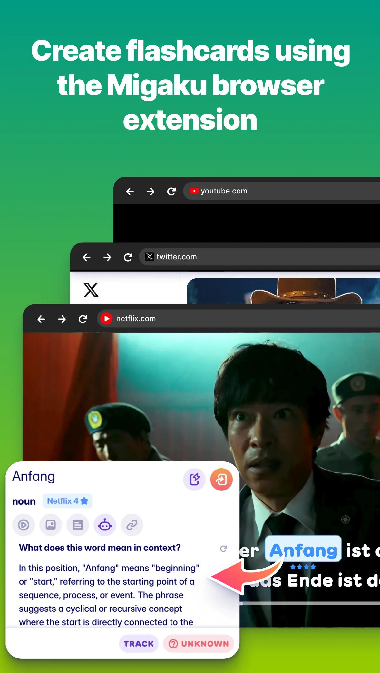Click the image icon in dictionary popup

(51, 525)
